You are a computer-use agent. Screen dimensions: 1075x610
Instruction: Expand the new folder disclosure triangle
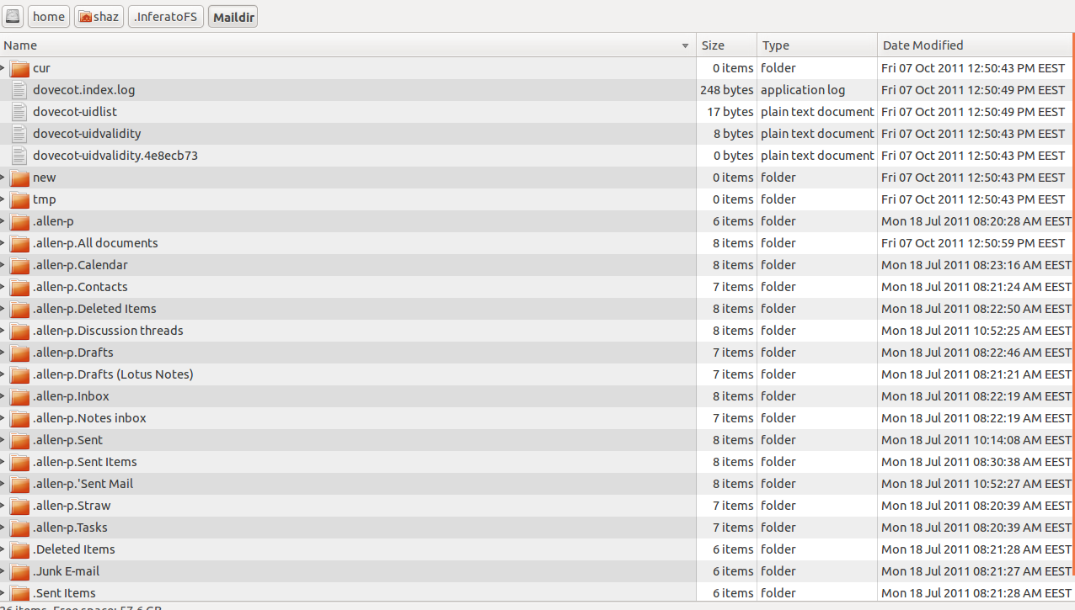click(x=3, y=178)
